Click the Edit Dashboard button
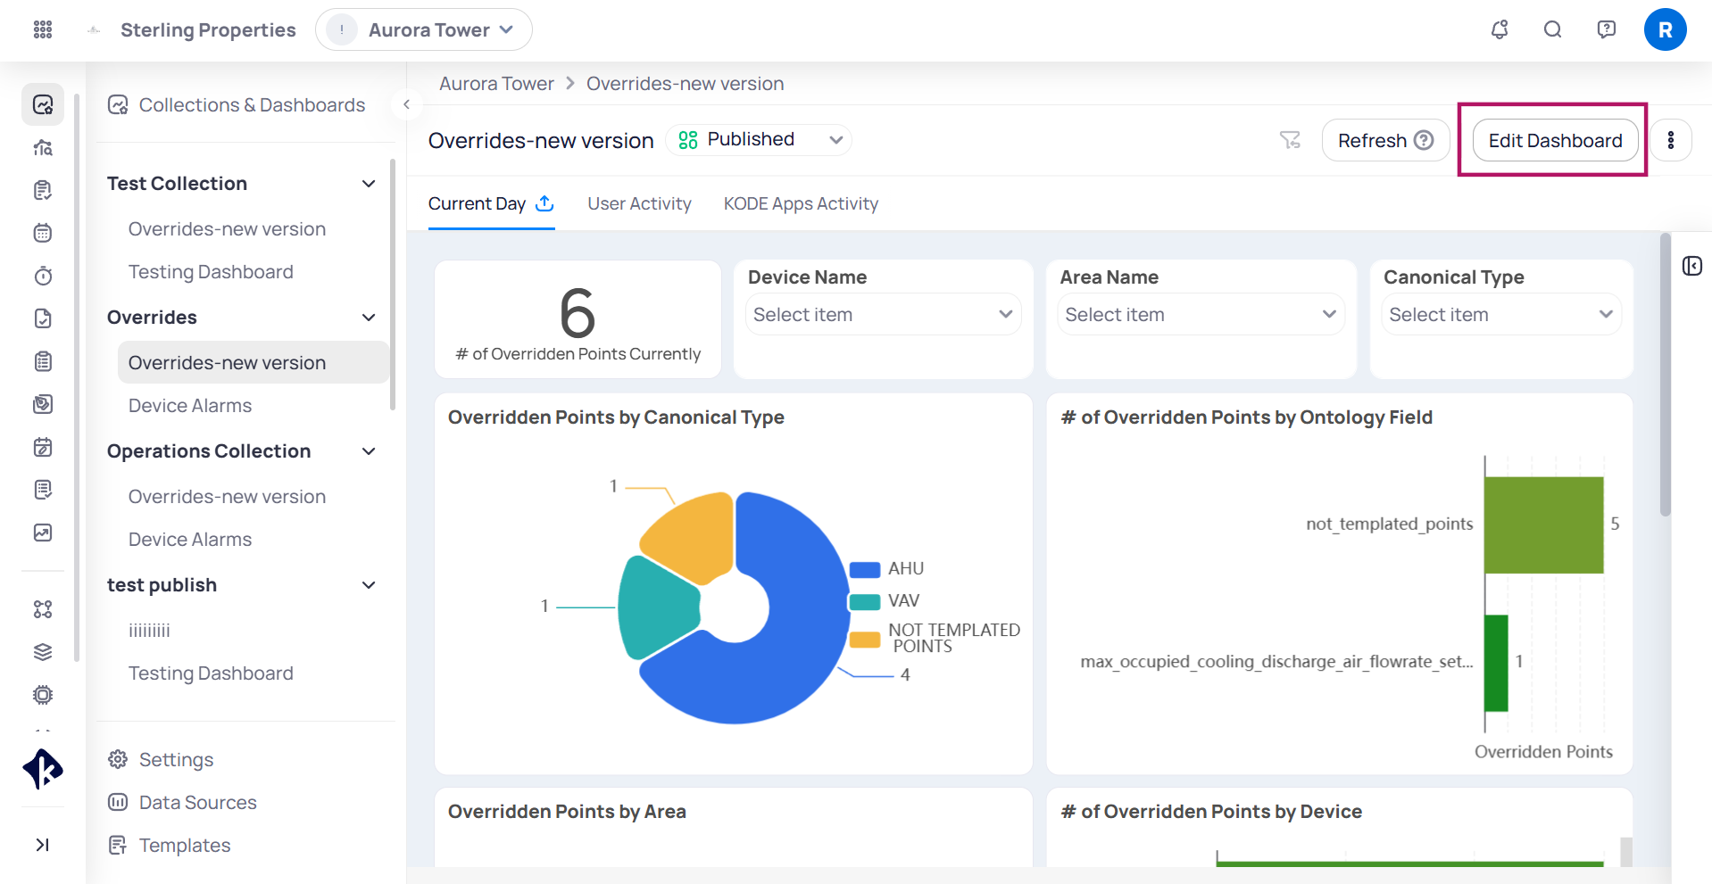Image resolution: width=1712 pixels, height=884 pixels. 1555,141
